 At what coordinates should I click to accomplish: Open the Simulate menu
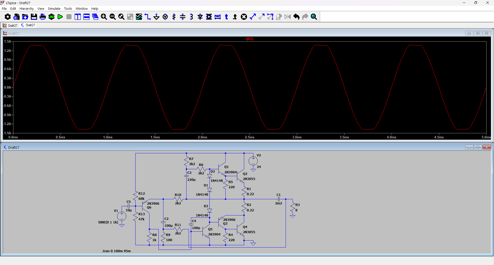54,8
